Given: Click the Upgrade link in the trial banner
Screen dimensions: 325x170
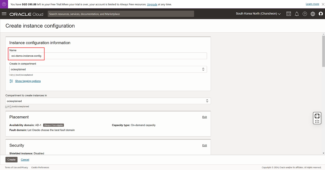Looking at the screenshot, I should pyautogui.click(x=152, y=4).
